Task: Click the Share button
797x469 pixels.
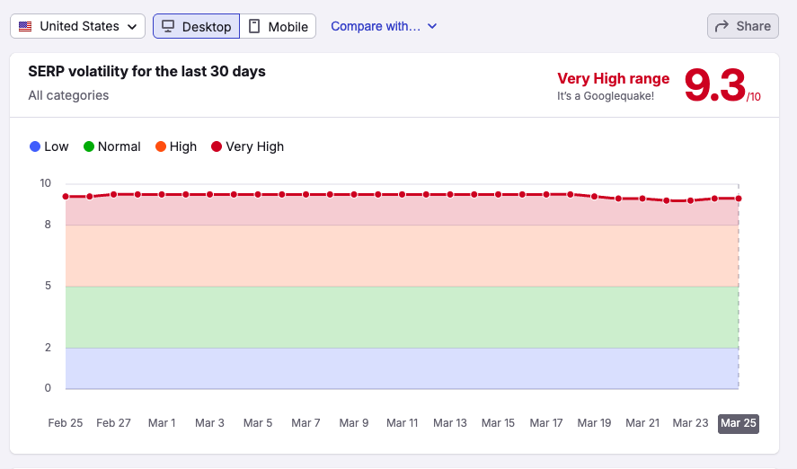Action: (x=742, y=26)
